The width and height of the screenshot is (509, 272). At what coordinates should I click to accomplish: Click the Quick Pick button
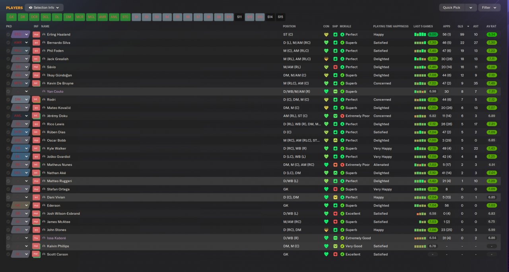452,8
